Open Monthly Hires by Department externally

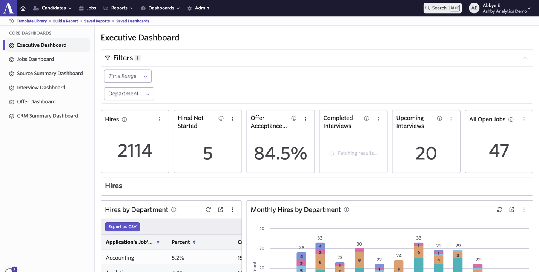(x=512, y=210)
